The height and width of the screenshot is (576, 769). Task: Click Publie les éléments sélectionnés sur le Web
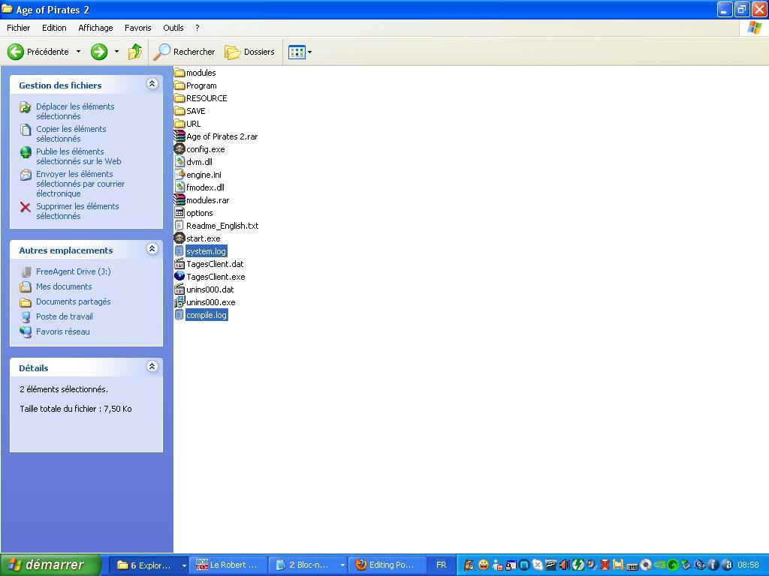click(78, 156)
